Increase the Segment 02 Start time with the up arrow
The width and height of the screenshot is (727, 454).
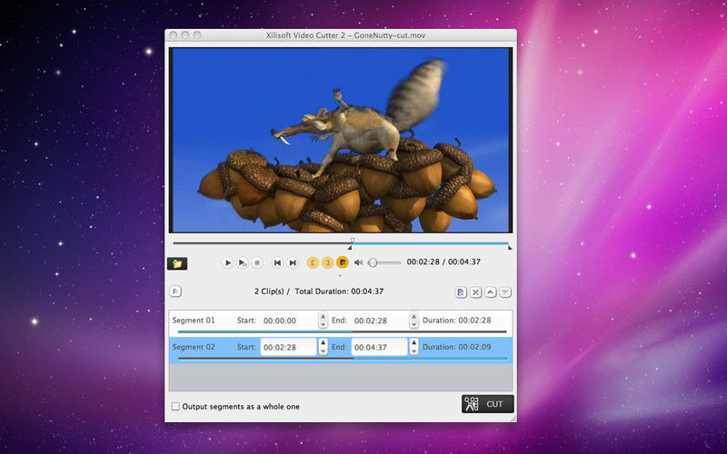(x=324, y=343)
